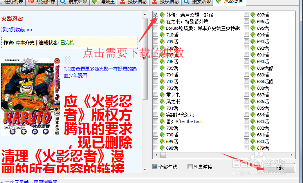Image resolution: width=303 pixels, height=183 pixels.
Task: Click the book icon beside 684话
Action: coord(253,114)
